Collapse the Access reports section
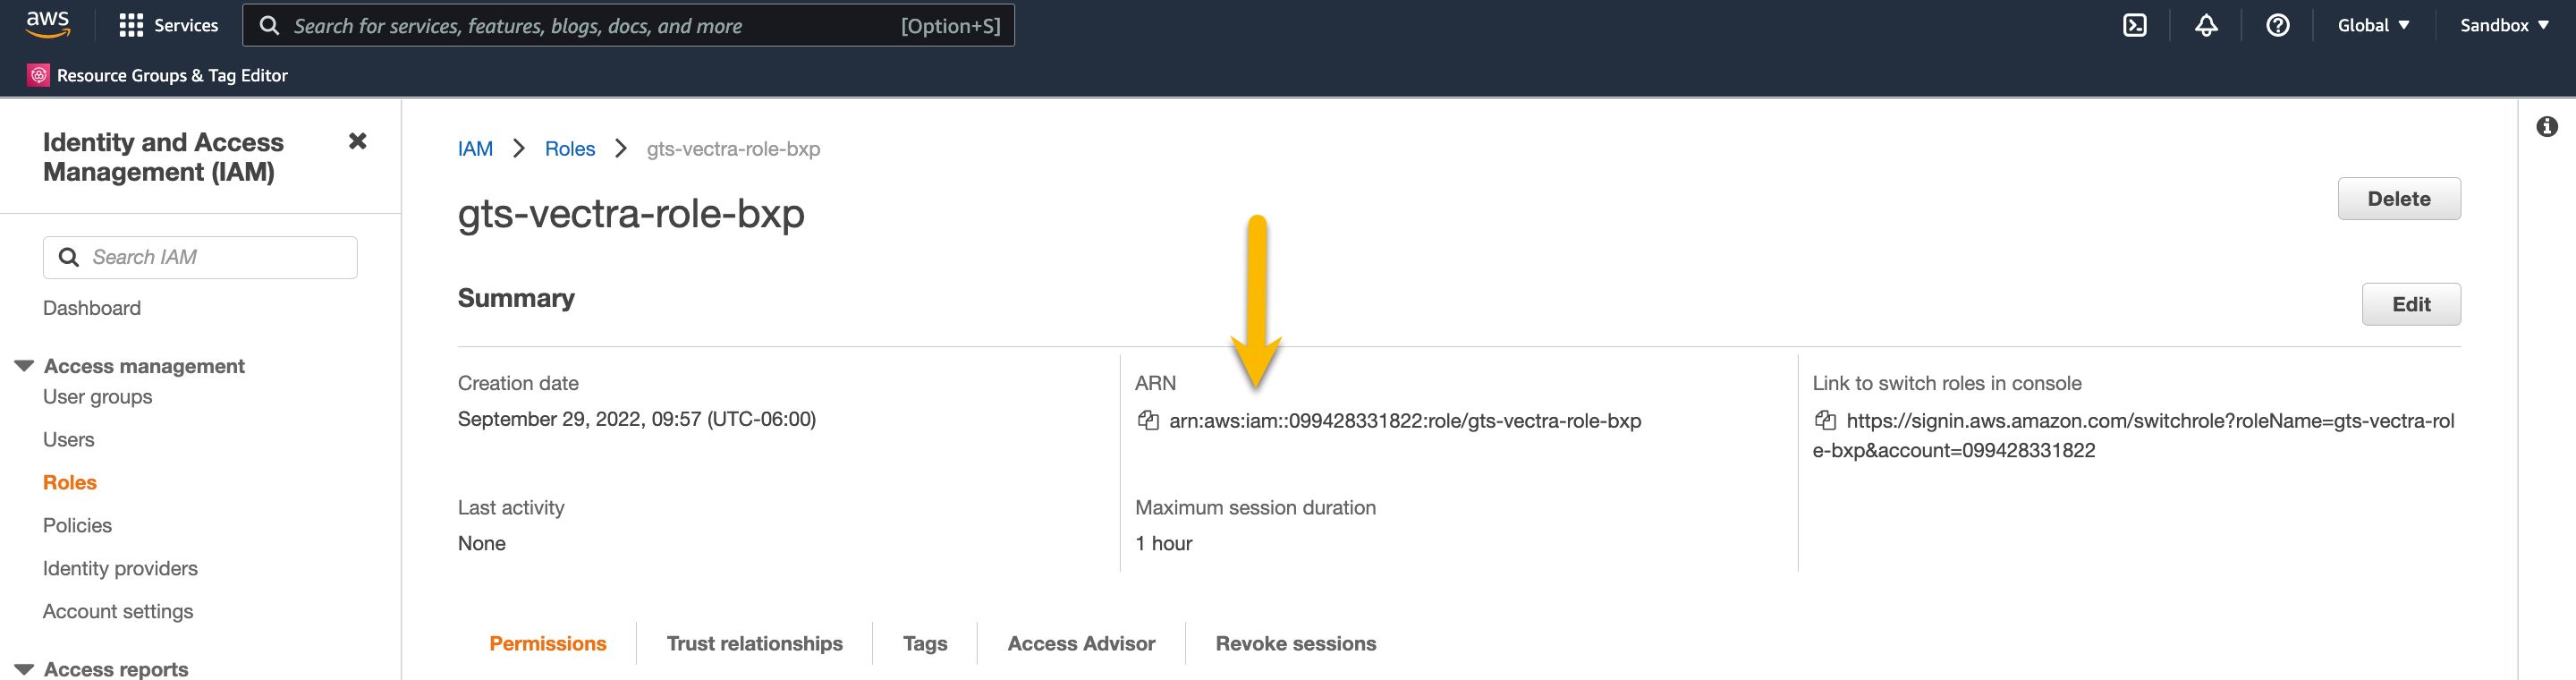The image size is (2576, 680). point(25,669)
